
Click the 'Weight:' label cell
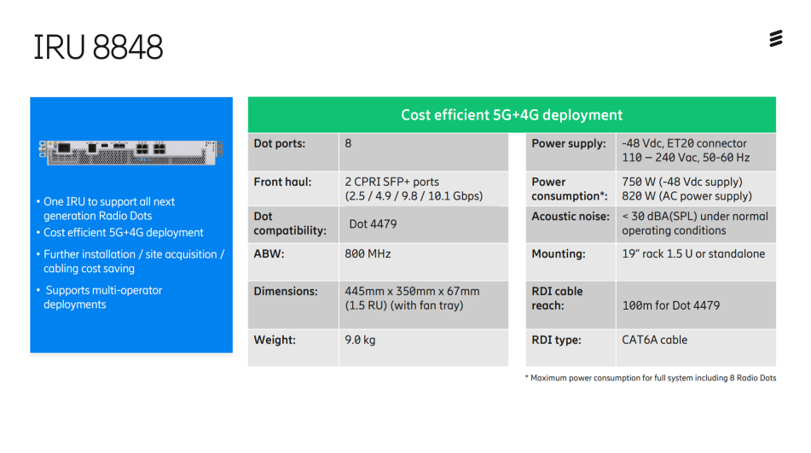tap(293, 347)
